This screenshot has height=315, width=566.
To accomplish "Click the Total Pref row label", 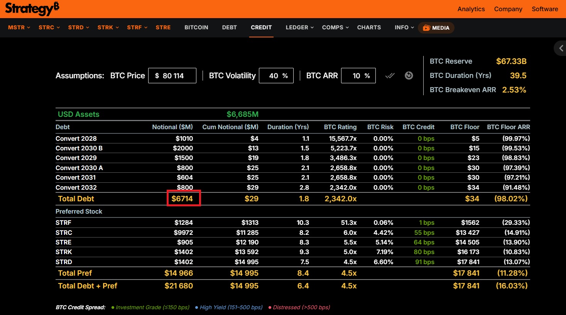I will tap(75, 273).
